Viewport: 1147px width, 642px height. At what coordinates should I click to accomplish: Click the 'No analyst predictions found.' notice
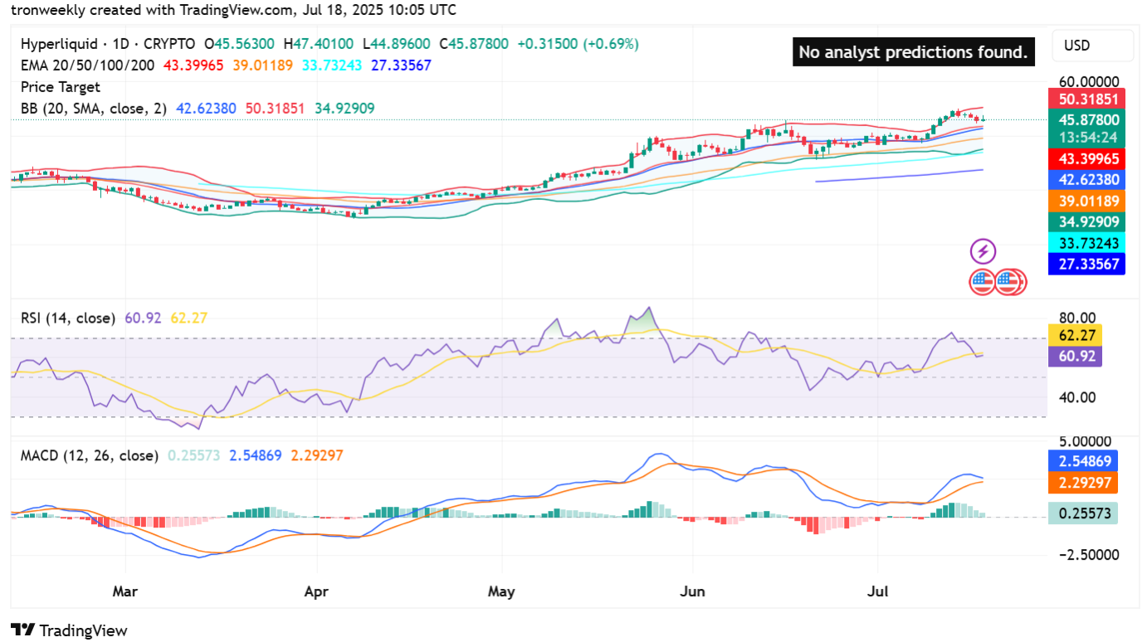pos(913,52)
